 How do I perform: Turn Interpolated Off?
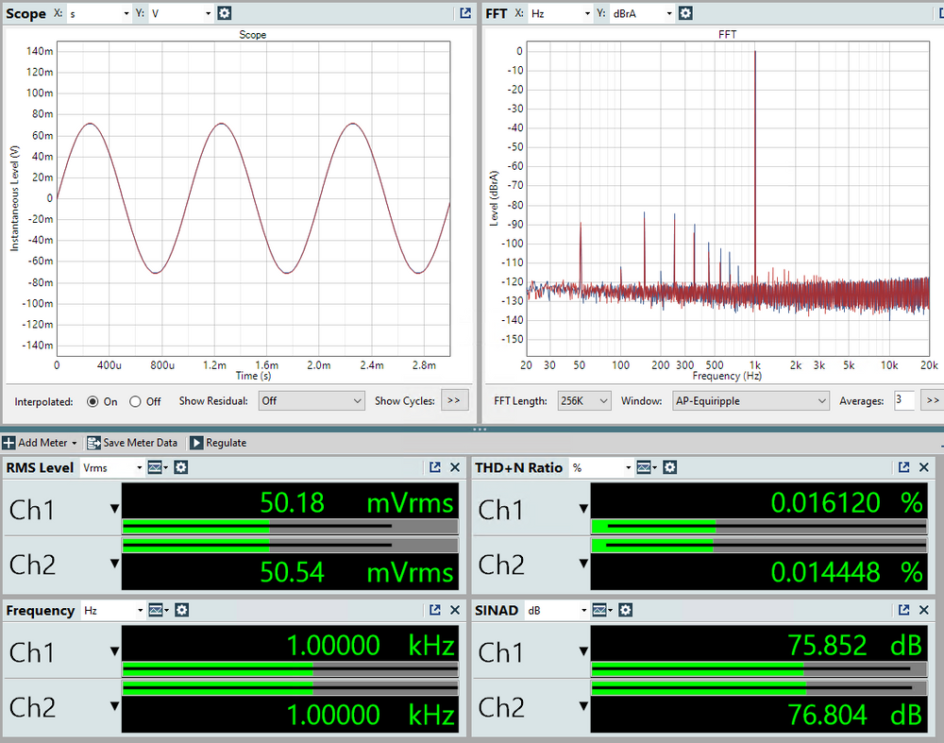click(x=135, y=401)
